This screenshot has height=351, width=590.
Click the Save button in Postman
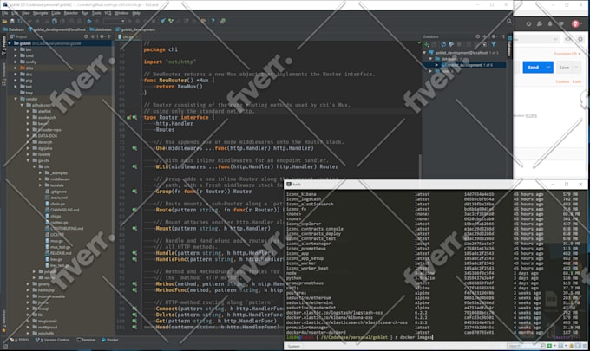tap(564, 68)
